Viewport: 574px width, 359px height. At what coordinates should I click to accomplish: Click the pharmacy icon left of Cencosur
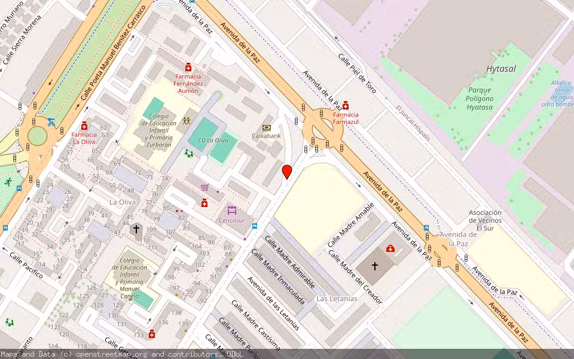coord(204,203)
